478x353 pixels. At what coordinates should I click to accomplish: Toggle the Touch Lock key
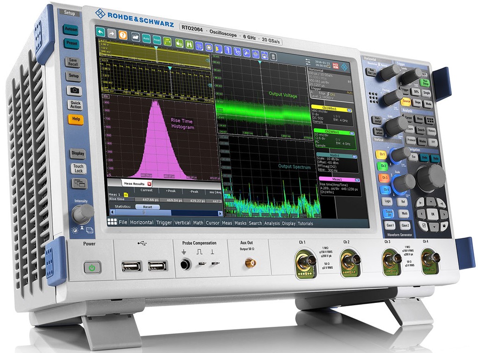click(78, 169)
